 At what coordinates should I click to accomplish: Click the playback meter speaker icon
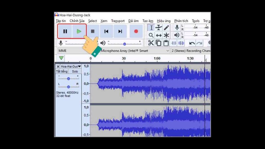pos(177,35)
